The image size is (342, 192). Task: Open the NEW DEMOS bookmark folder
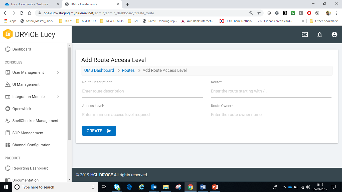112,21
